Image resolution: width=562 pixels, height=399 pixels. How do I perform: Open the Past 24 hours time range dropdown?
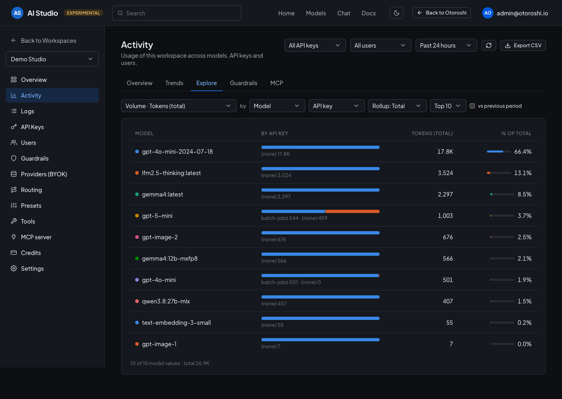coord(446,45)
